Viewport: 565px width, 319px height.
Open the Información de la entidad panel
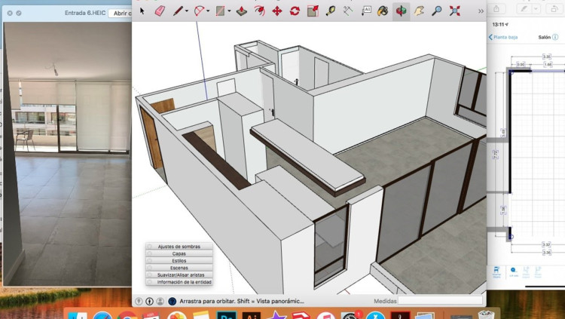tap(179, 282)
